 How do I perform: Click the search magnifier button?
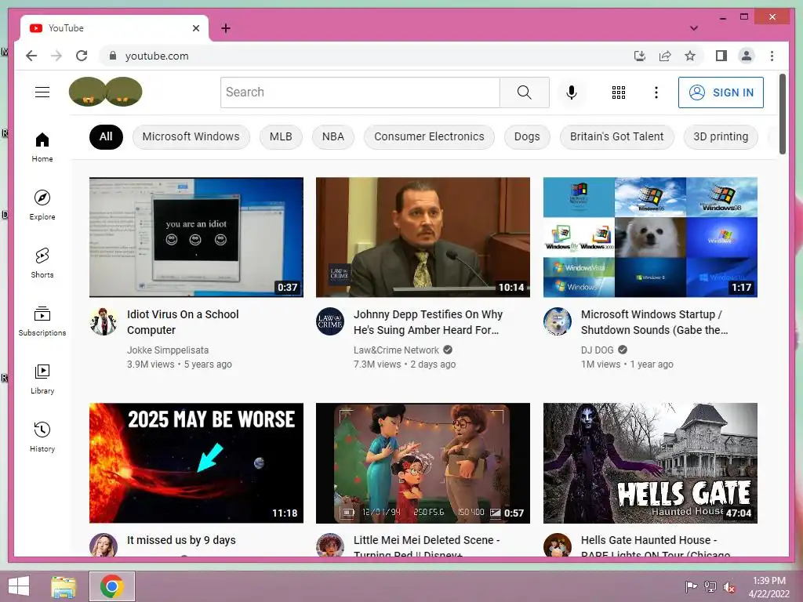[x=525, y=92]
